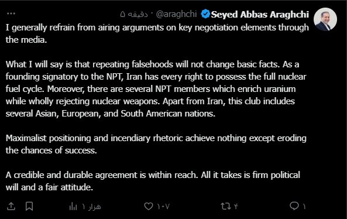The width and height of the screenshot is (347, 219).
Task: Click the paragraph starting 'I generally refrain'
Action: click(x=157, y=33)
